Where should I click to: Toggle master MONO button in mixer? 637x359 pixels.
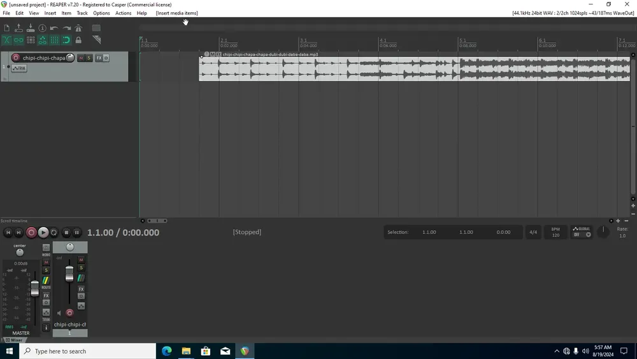click(x=46, y=247)
